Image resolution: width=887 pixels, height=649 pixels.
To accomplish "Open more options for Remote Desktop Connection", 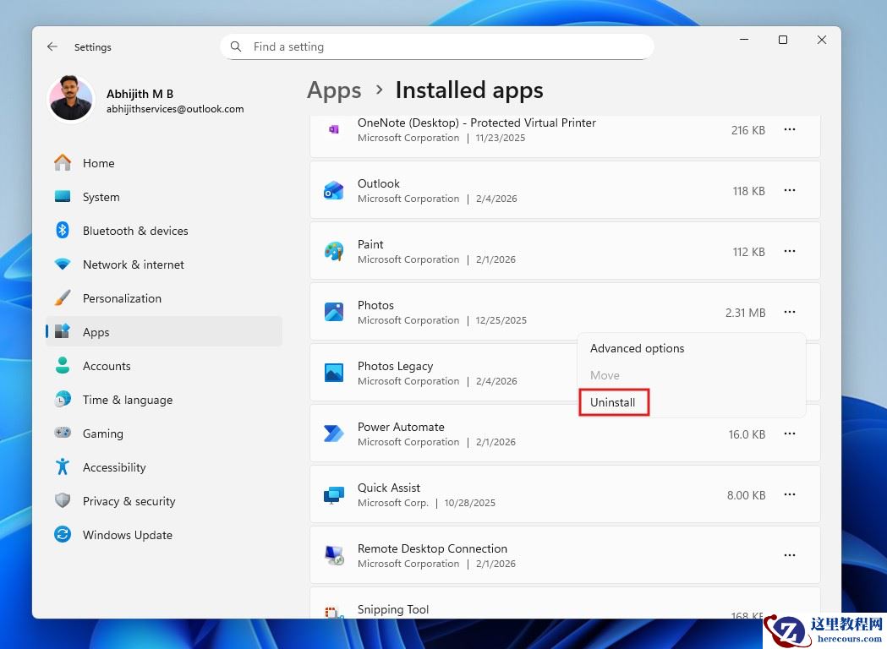I will (790, 555).
